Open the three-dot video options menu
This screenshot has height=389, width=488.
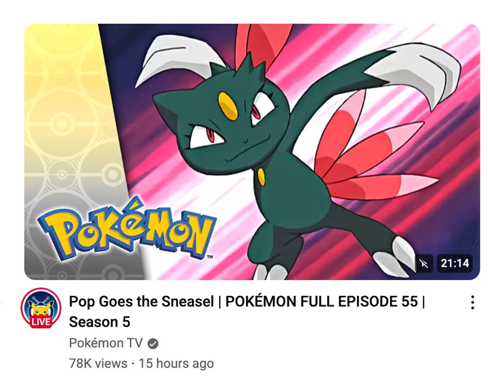tap(473, 302)
